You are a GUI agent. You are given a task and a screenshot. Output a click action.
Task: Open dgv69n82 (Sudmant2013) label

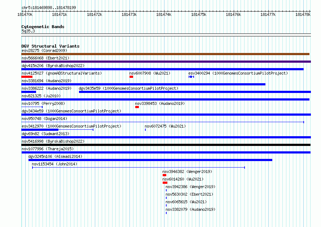pyautogui.click(x=45, y=134)
